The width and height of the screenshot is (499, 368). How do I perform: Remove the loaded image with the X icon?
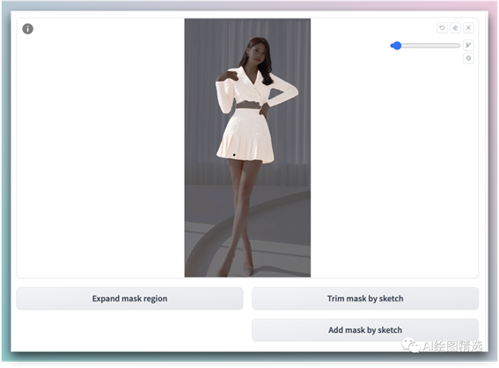[468, 28]
